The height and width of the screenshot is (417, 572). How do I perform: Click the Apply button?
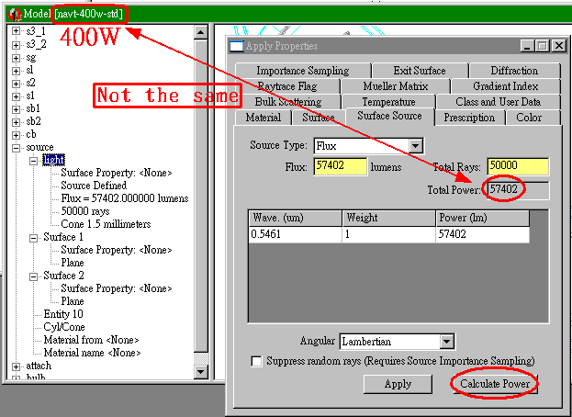(398, 384)
